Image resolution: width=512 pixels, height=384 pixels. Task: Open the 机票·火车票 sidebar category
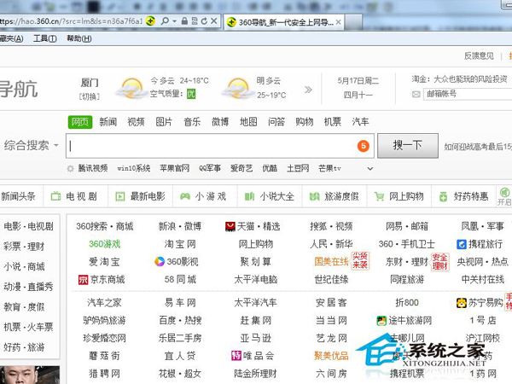(x=29, y=327)
